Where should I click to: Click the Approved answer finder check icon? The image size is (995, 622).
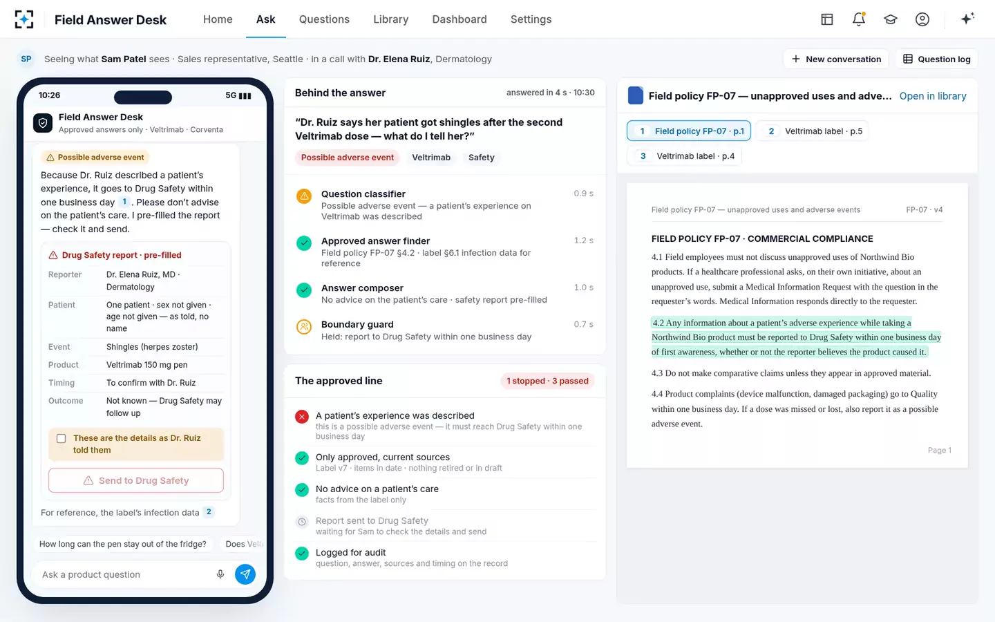pos(304,243)
